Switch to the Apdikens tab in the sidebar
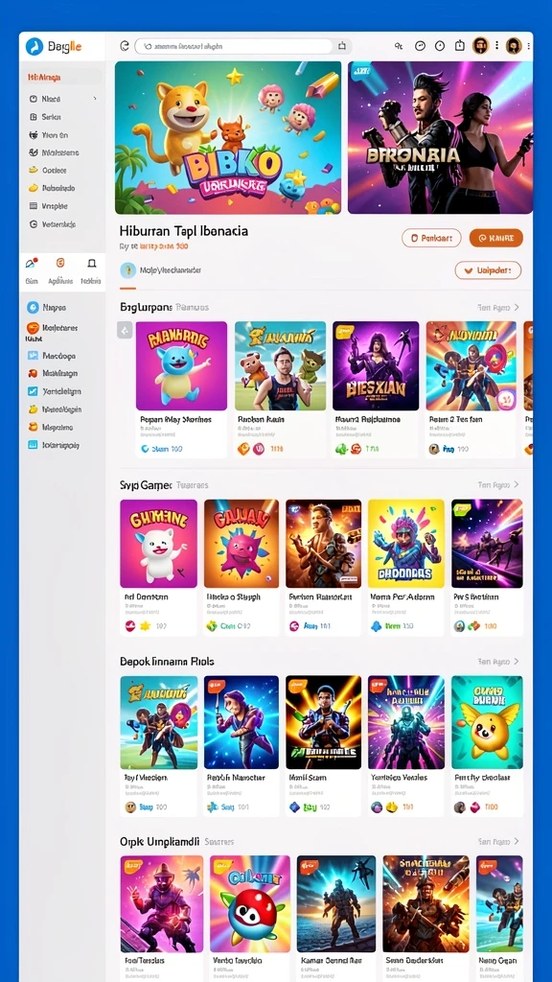The image size is (552, 982). coord(60,271)
